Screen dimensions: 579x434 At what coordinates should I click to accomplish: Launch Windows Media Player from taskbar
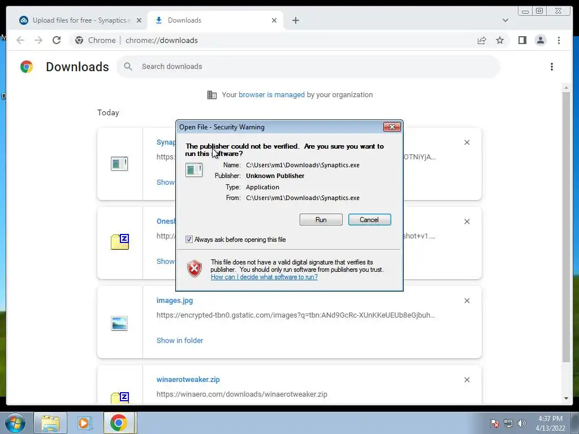click(84, 423)
